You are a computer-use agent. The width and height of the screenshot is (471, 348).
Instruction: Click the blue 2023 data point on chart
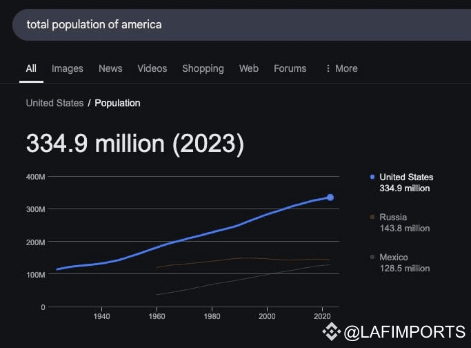click(330, 197)
